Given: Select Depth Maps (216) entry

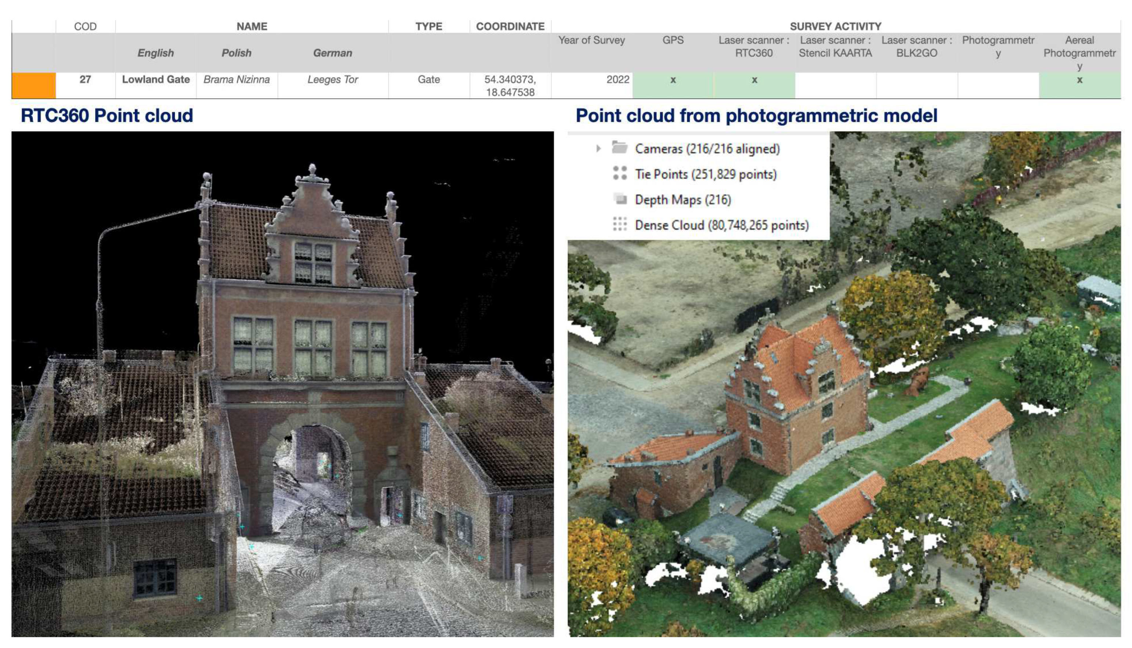Looking at the screenshot, I should [x=683, y=200].
